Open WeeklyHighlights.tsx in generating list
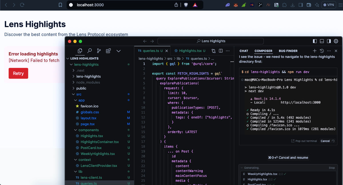The image size is (343, 185). click(262, 174)
